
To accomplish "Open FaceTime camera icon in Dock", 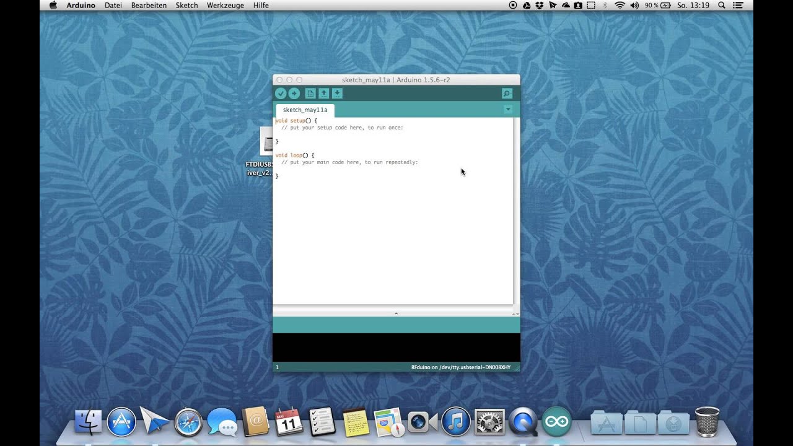I will pos(423,422).
